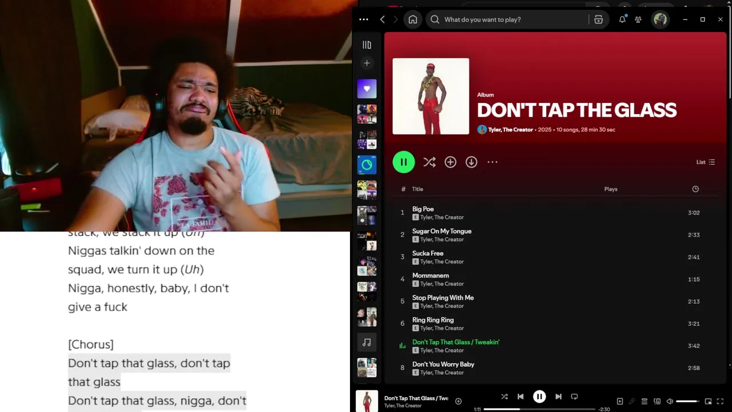Open more options for the album
The height and width of the screenshot is (412, 732).
[x=492, y=162]
